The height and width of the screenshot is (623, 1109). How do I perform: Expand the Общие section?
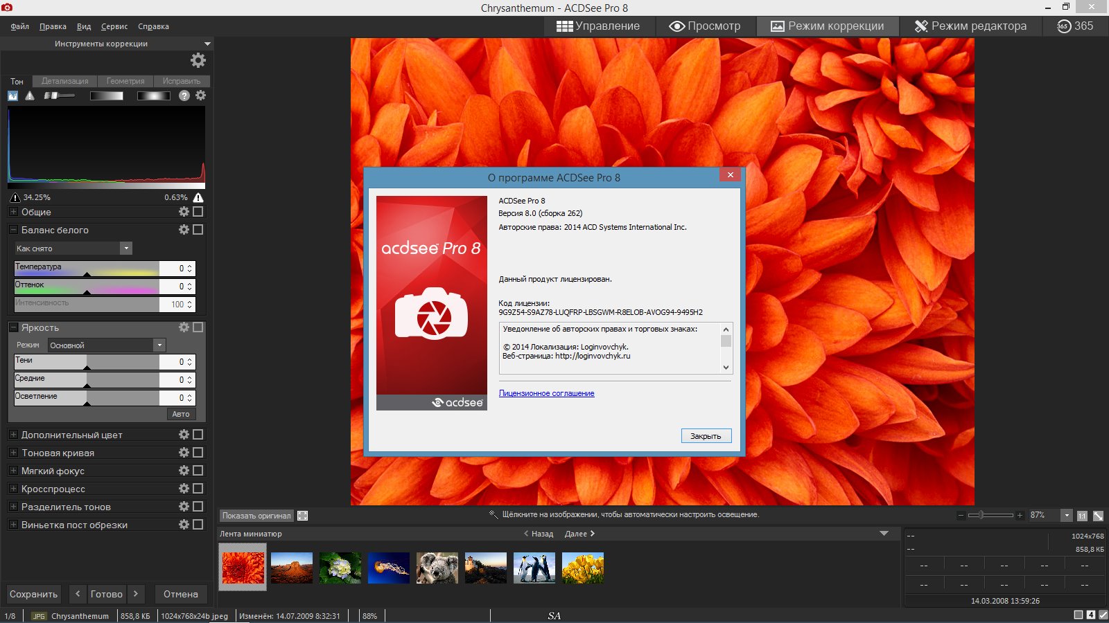[x=13, y=212]
